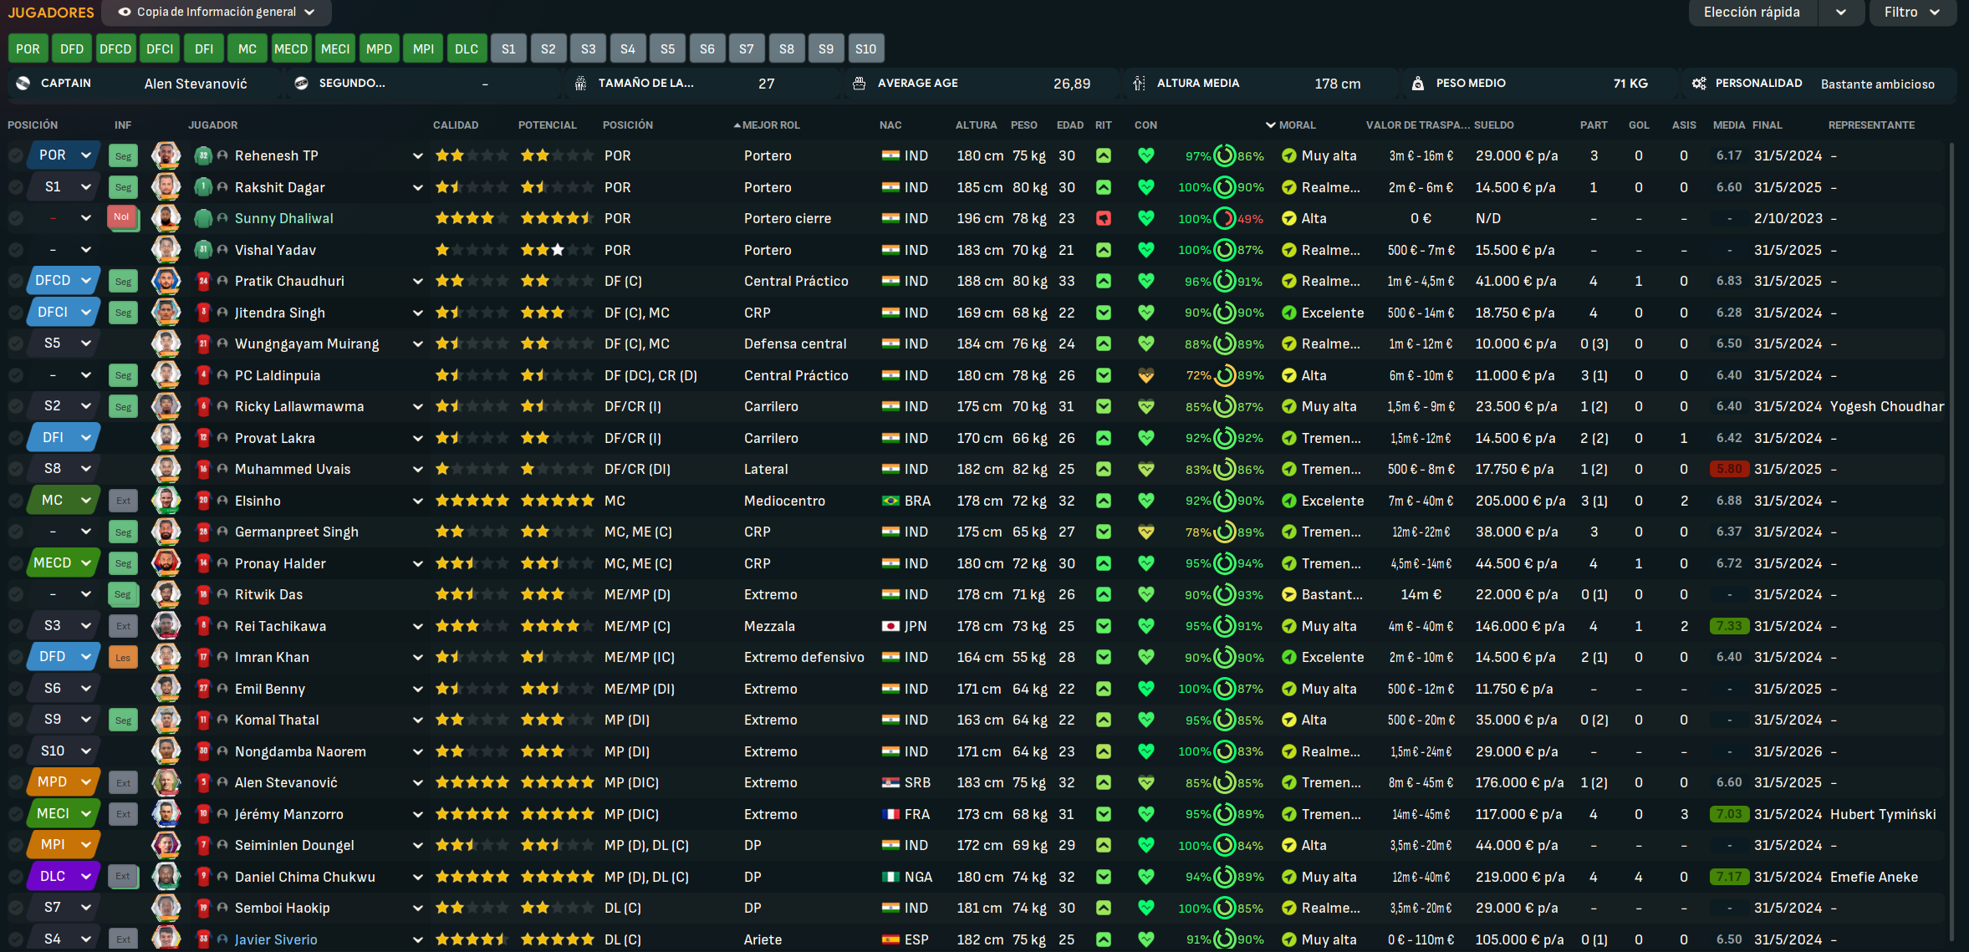The width and height of the screenshot is (1969, 952).
Task: Click the star rating of Elsinho calidad
Action: (x=472, y=501)
